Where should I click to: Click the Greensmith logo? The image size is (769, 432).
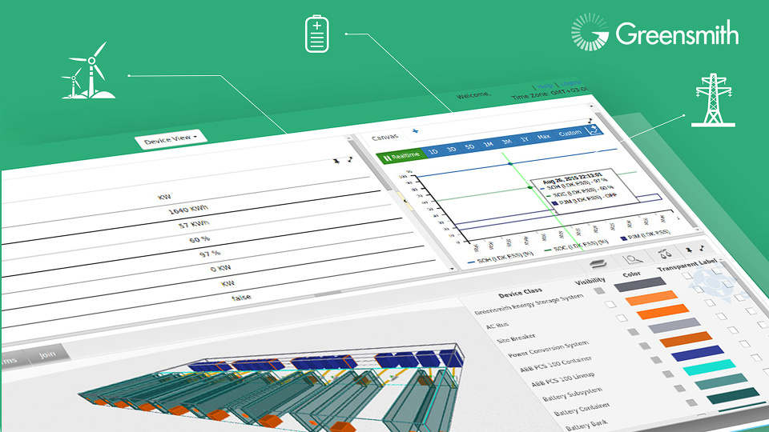click(654, 33)
